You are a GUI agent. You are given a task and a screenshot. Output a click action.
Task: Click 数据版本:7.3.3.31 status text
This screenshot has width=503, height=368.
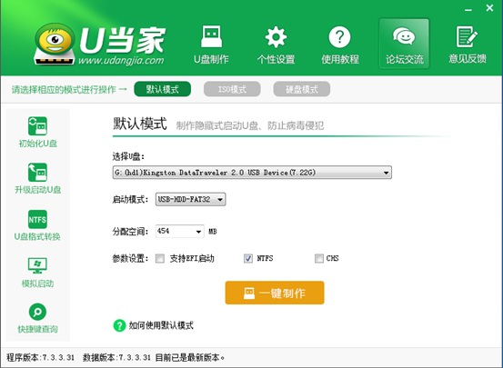click(x=116, y=357)
